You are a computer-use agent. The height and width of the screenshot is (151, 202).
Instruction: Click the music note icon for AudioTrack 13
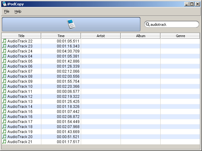pyautogui.click(x=4, y=101)
